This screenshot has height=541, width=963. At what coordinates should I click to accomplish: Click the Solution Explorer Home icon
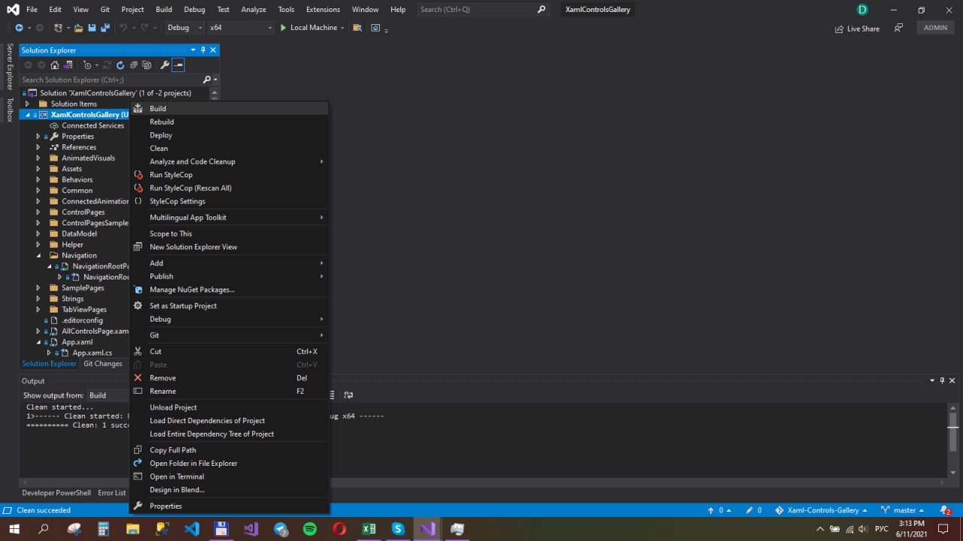pos(54,65)
